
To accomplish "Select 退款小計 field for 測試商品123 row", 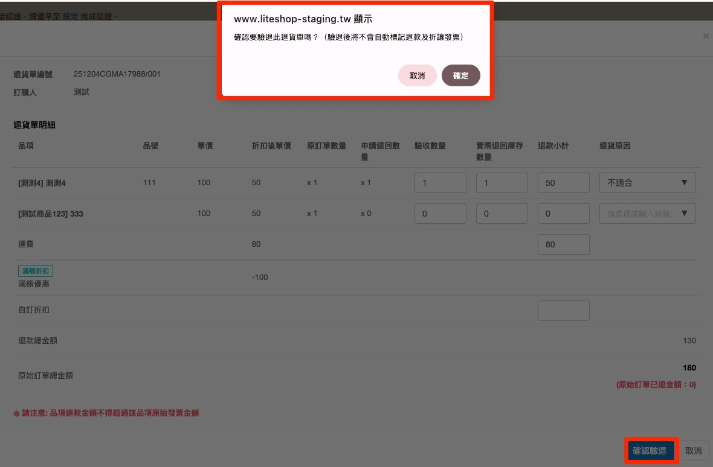I will pyautogui.click(x=563, y=214).
